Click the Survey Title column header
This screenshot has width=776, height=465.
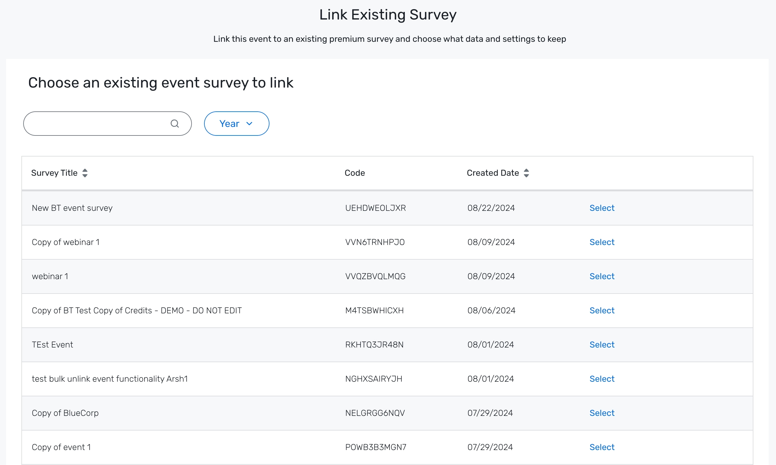point(54,173)
